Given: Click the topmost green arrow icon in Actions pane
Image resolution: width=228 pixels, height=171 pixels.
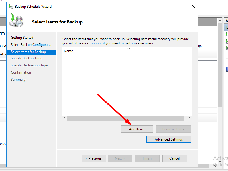Looking at the screenshot, I should tap(227, 34).
